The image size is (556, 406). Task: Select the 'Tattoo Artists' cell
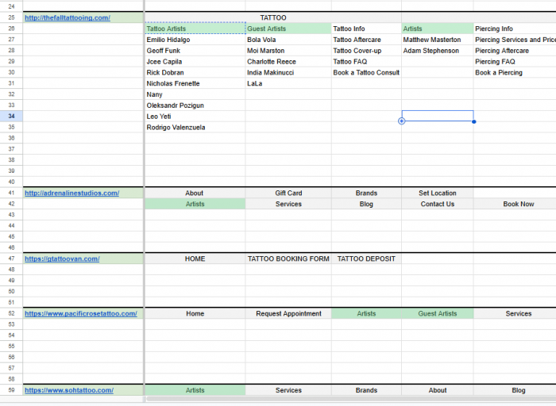195,29
